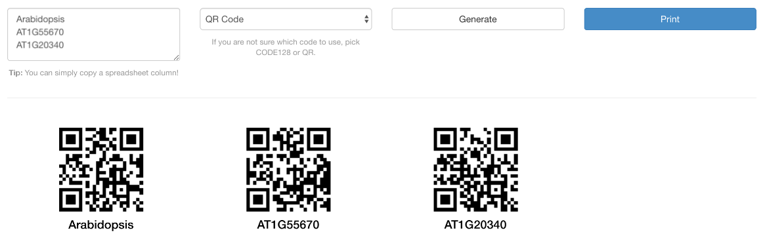This screenshot has height=243, width=765.
Task: Click the AT1G55670 caption under its code
Action: point(288,225)
